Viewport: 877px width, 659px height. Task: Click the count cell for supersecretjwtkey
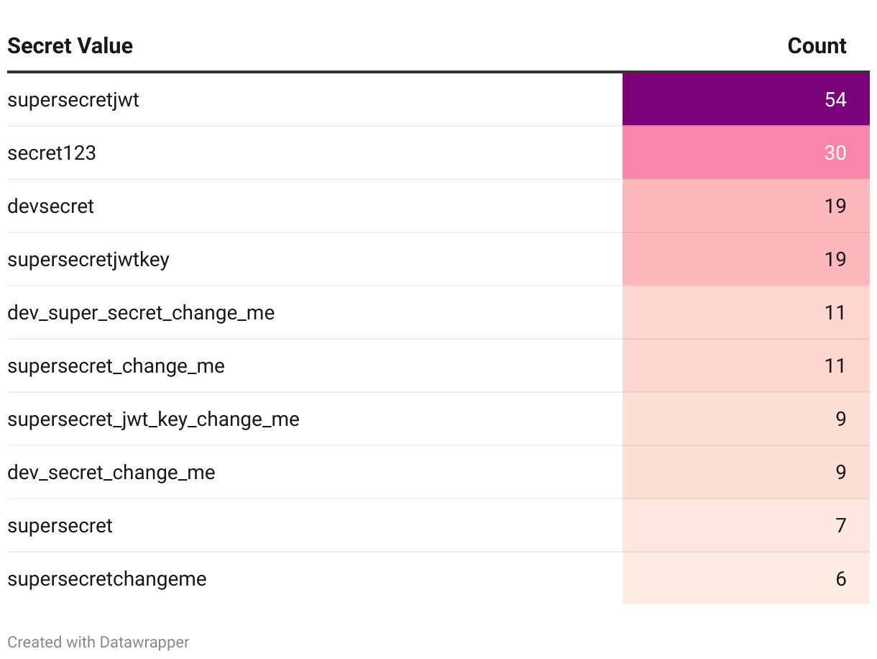pyautogui.click(x=745, y=260)
